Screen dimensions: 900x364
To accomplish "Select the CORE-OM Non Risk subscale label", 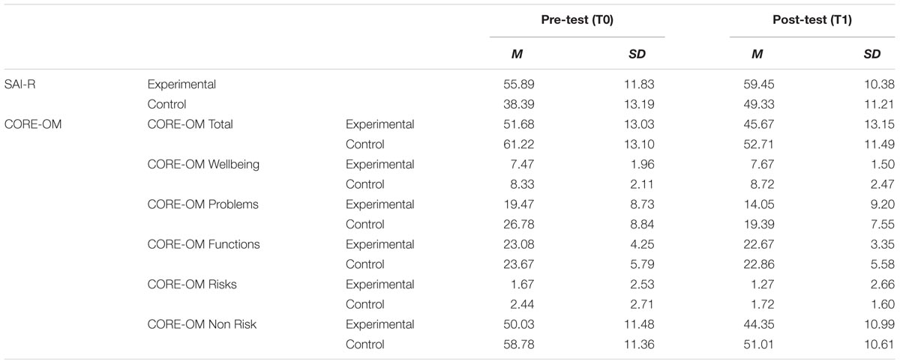I will [200, 324].
